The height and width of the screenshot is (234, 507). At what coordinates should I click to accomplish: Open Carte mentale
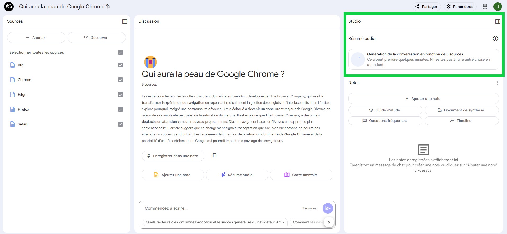[x=301, y=175]
